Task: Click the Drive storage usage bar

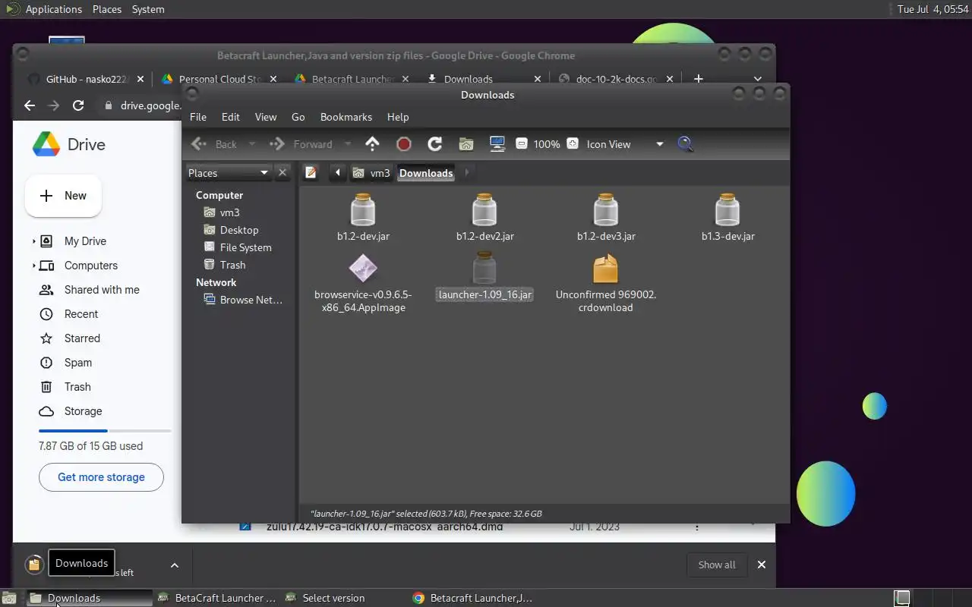Action: (x=105, y=431)
